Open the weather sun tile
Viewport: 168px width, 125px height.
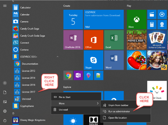coord(73,120)
